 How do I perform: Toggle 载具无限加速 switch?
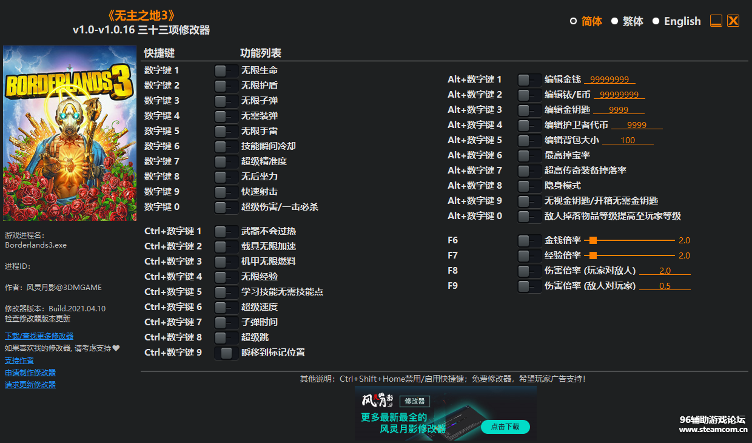point(226,246)
